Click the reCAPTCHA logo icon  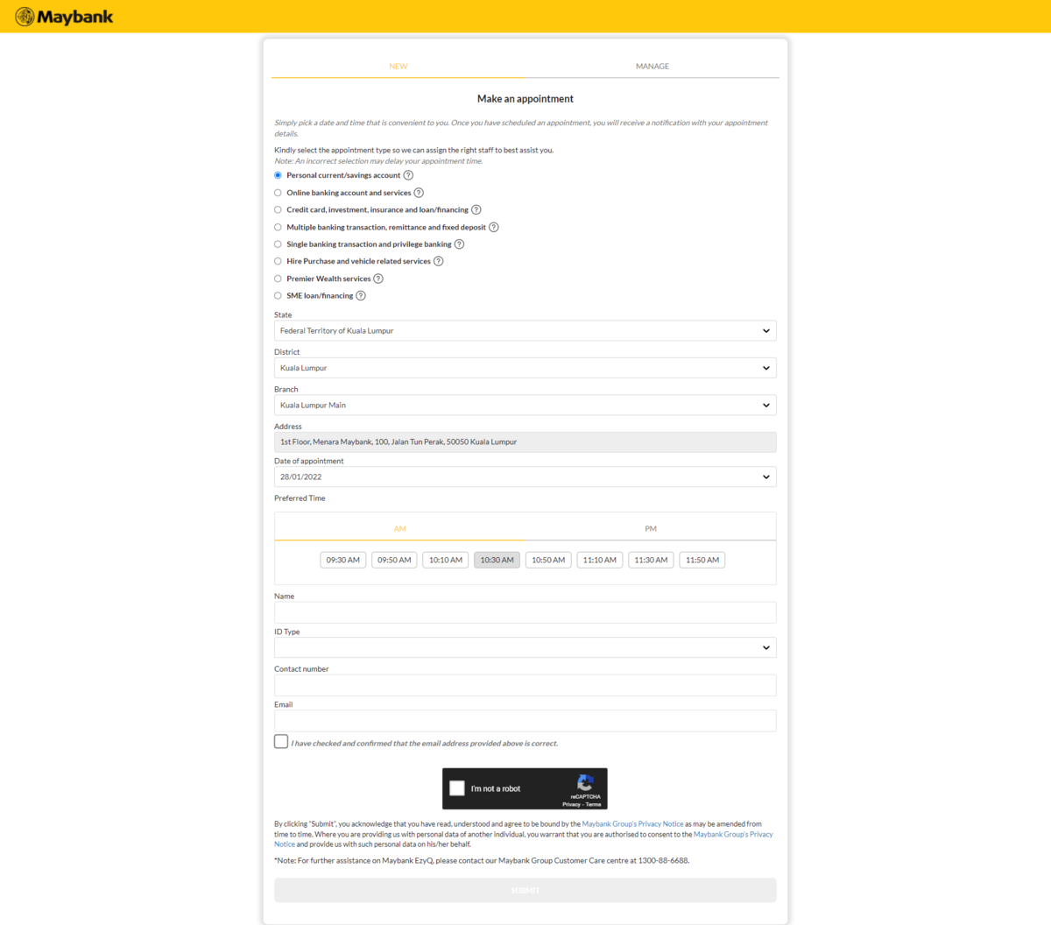(x=585, y=782)
